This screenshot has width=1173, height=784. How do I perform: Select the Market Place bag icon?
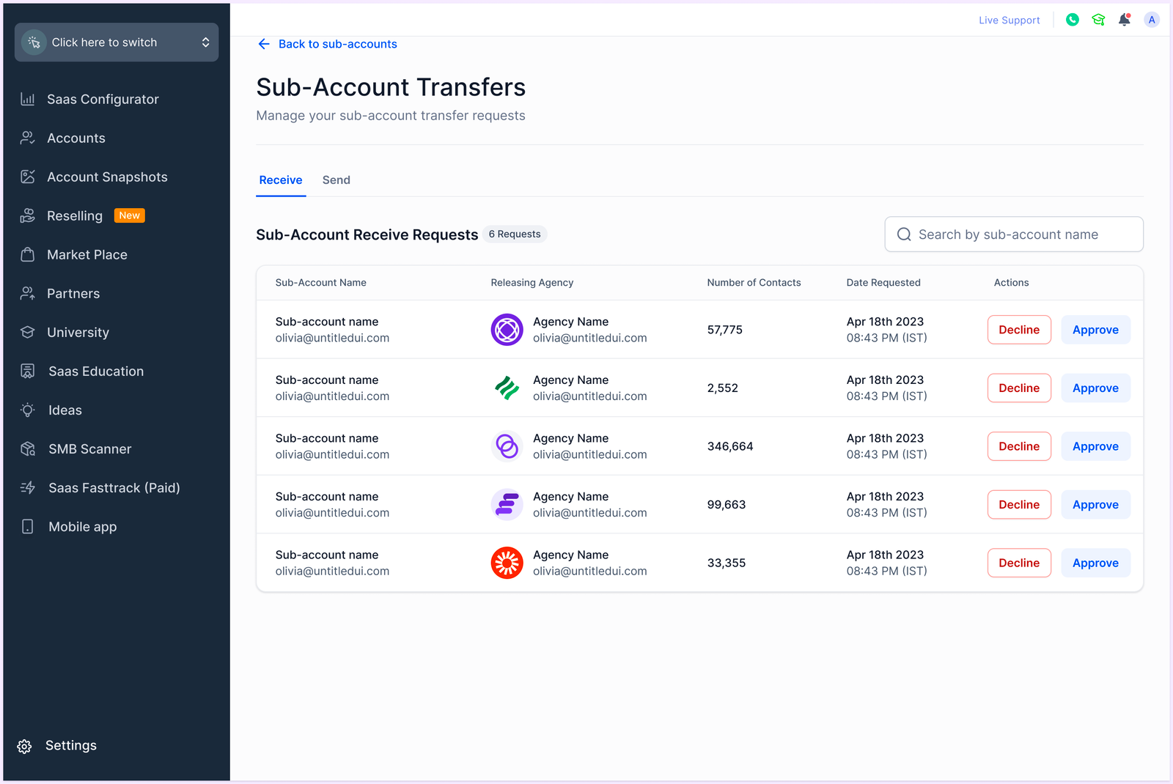point(28,255)
